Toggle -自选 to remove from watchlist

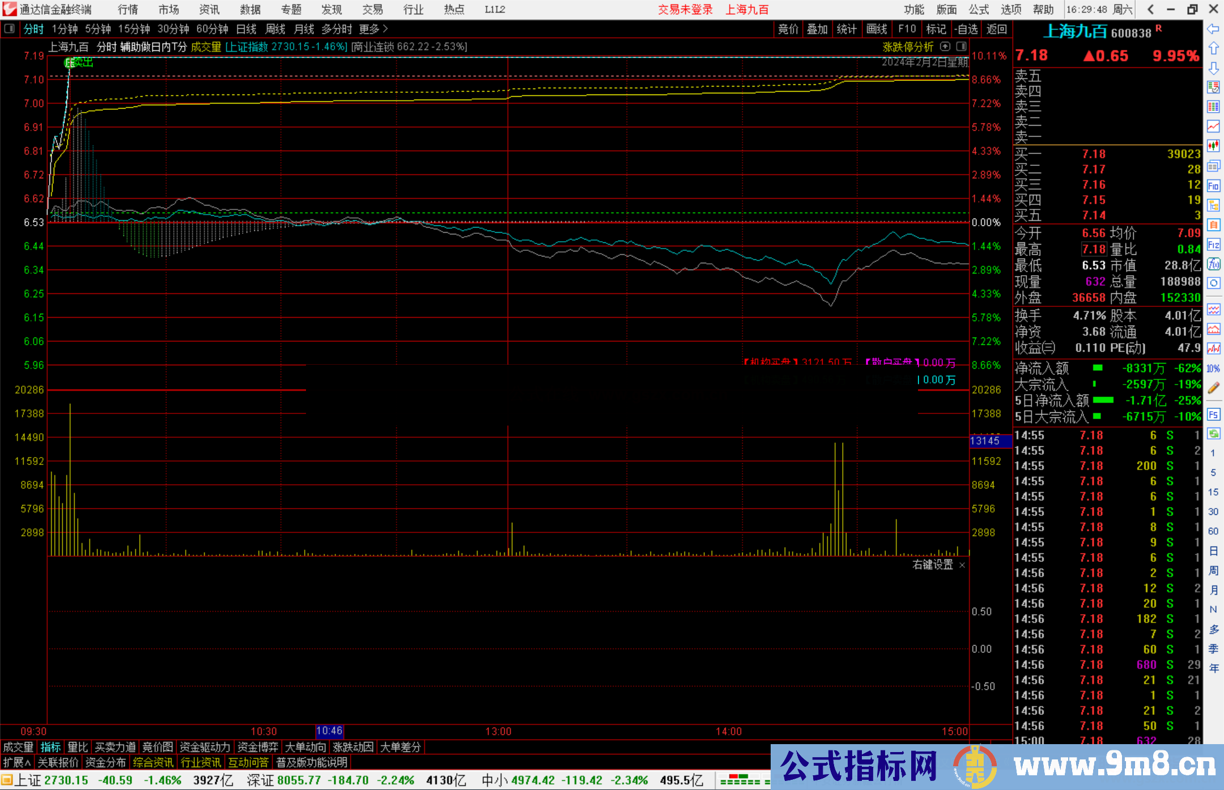pyautogui.click(x=966, y=29)
